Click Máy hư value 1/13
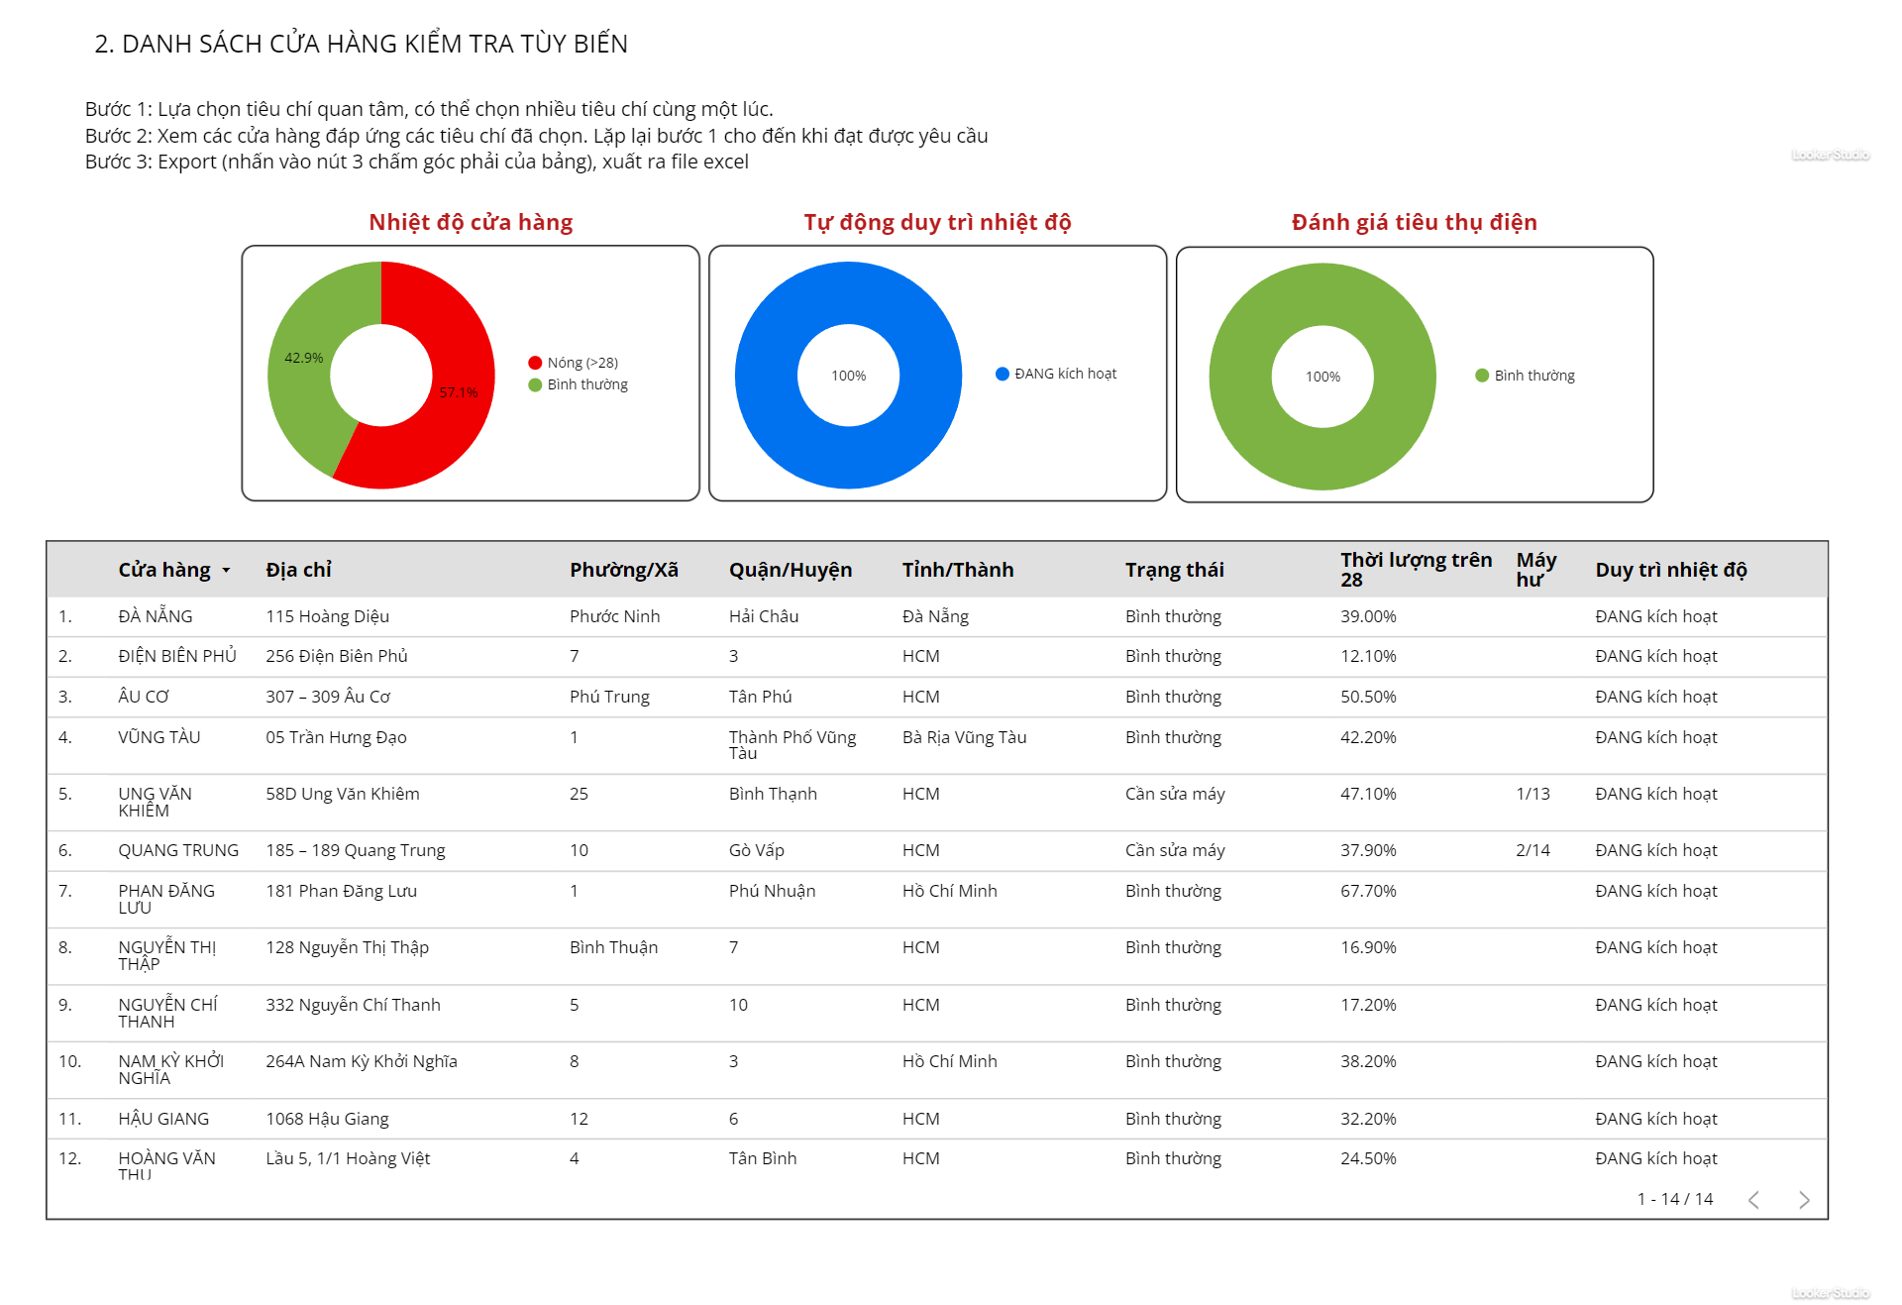The height and width of the screenshot is (1305, 1902). click(x=1532, y=794)
